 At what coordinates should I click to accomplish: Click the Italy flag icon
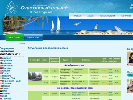pyautogui.click(x=1, y=86)
